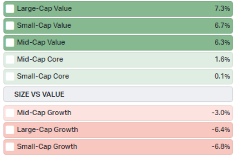Click the -6.8% return value
This screenshot has width=236, height=157.
coord(221,147)
